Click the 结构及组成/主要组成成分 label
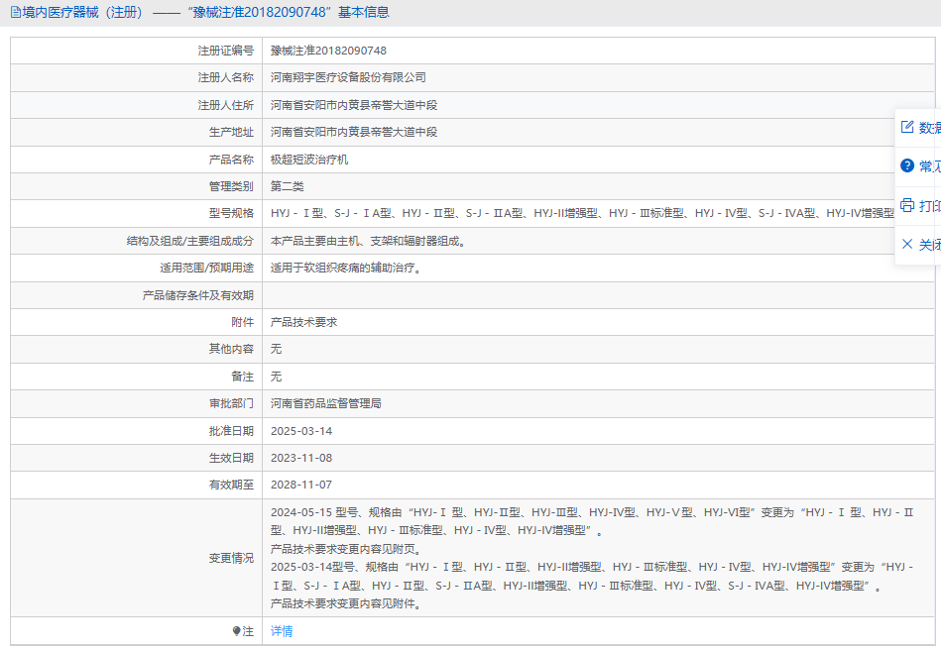The width and height of the screenshot is (941, 650). point(190,241)
